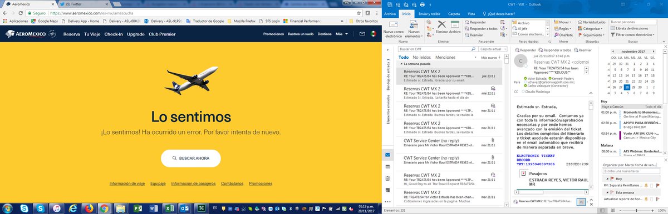Click Nuevo correo electrónico in Outlook ribbon
This screenshot has height=214, width=668.
pyautogui.click(x=394, y=29)
